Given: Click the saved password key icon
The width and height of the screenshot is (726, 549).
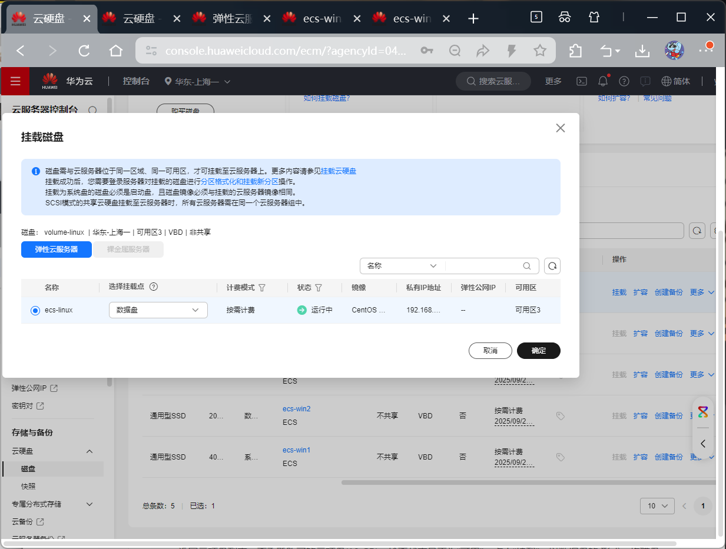Looking at the screenshot, I should click(x=427, y=51).
